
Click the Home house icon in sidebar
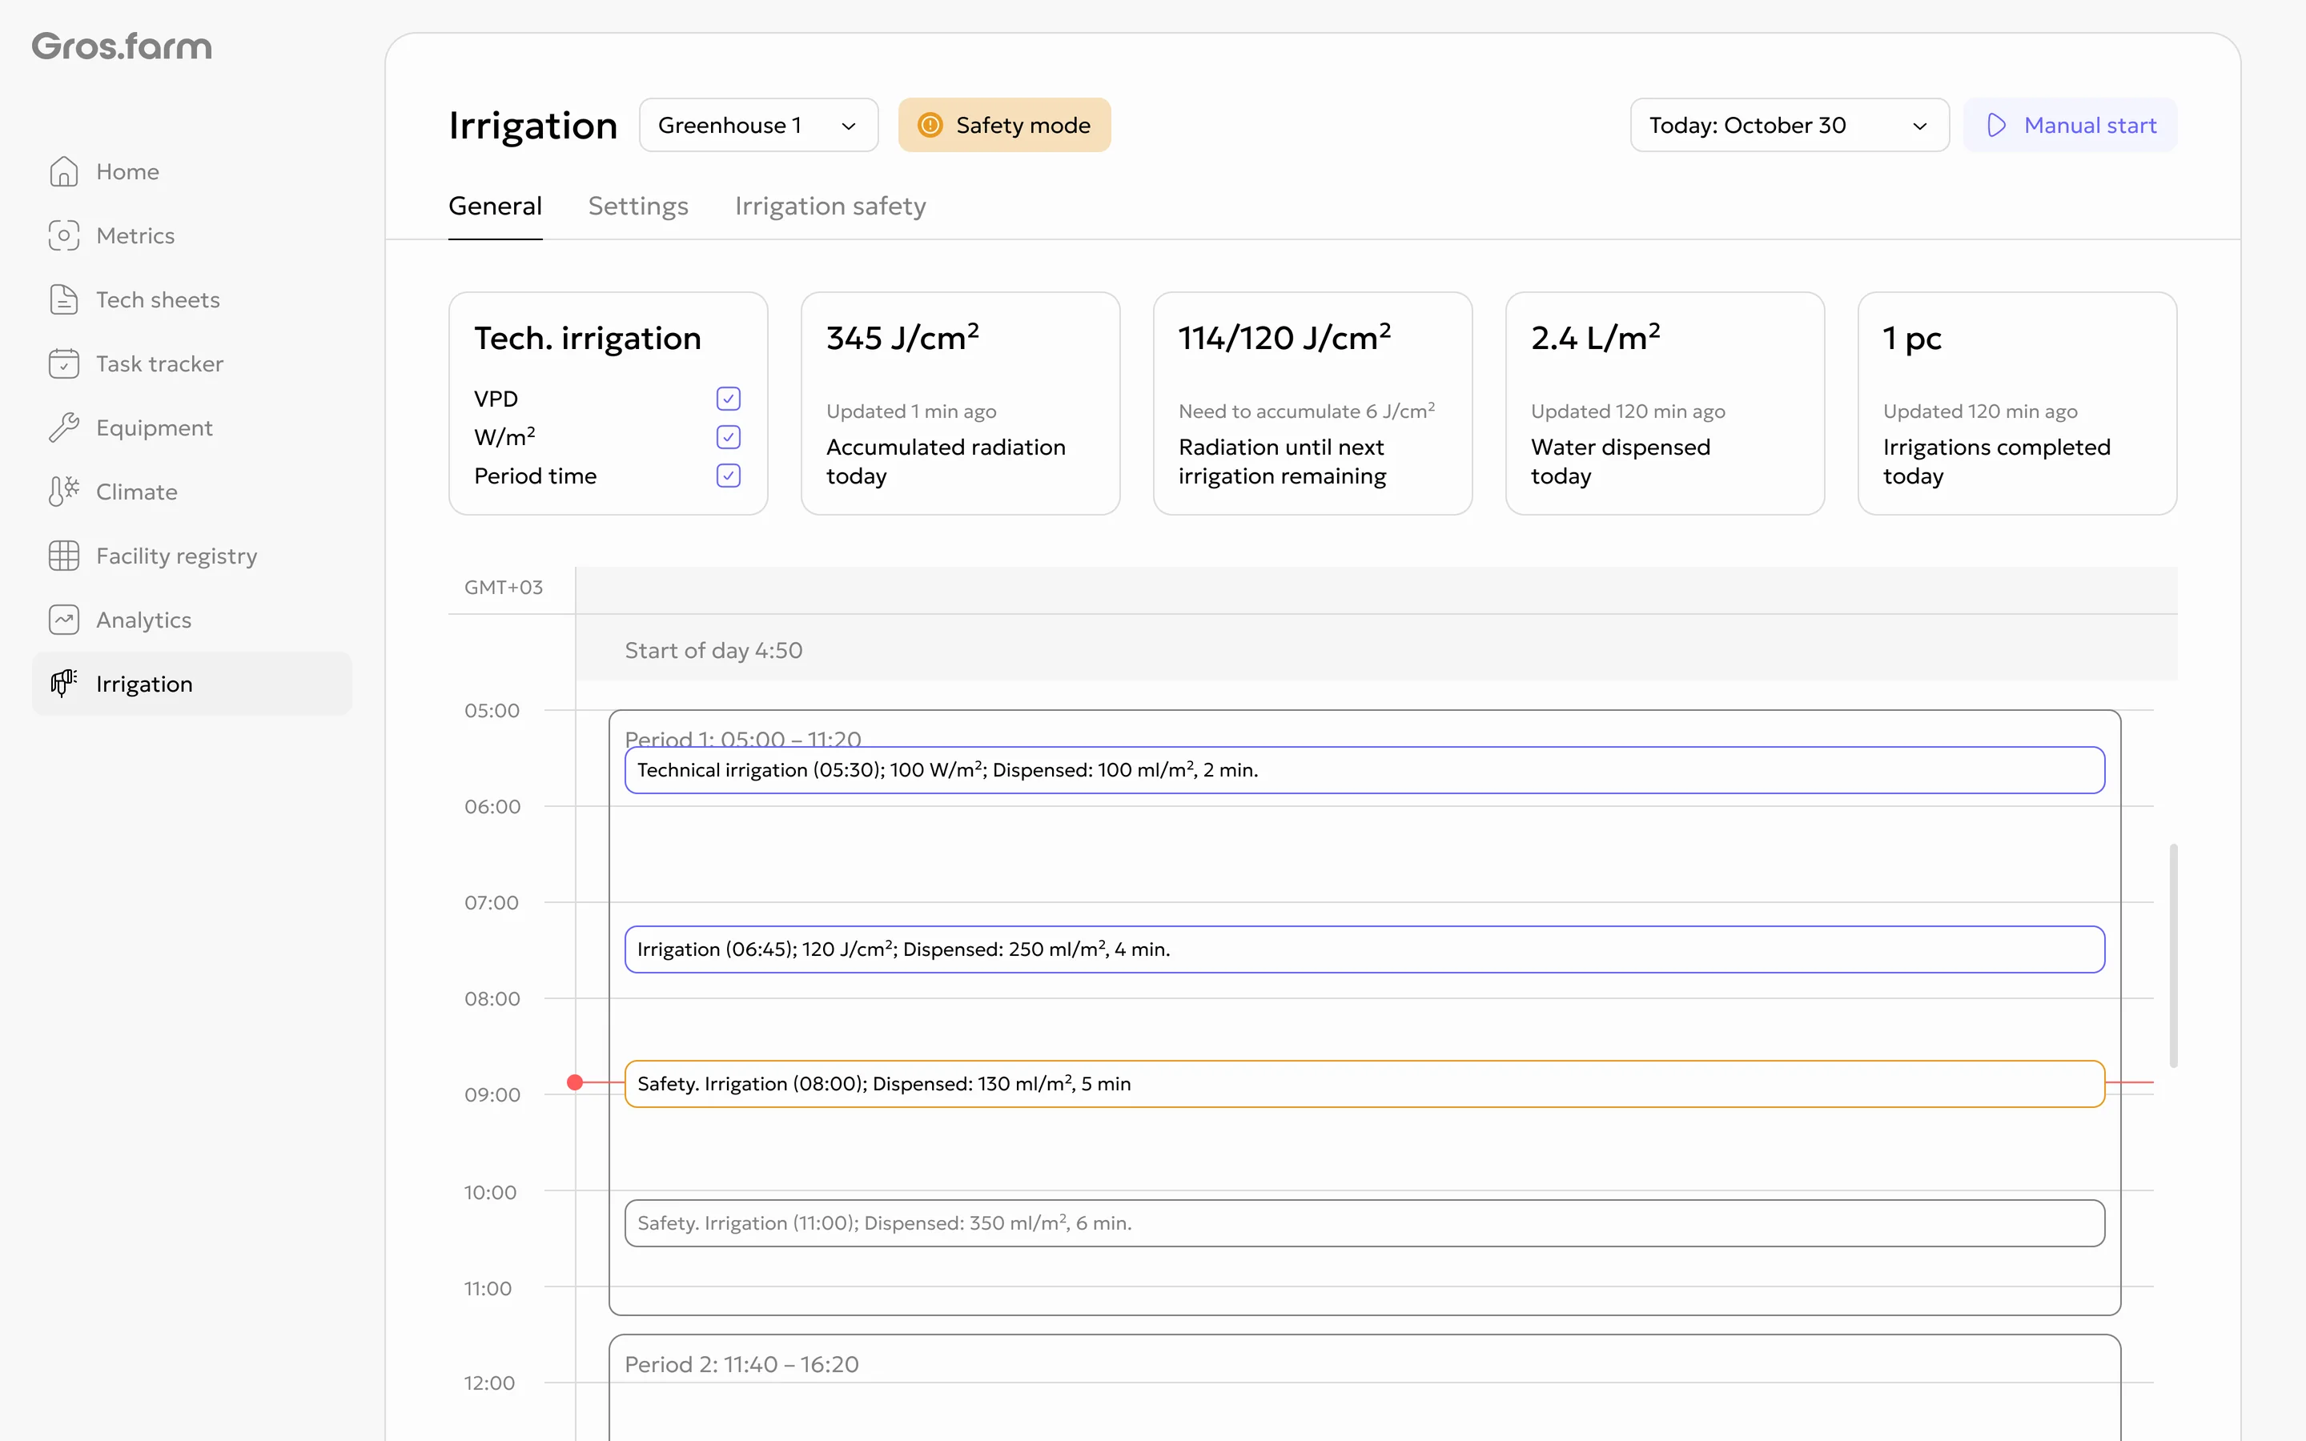pos(64,171)
